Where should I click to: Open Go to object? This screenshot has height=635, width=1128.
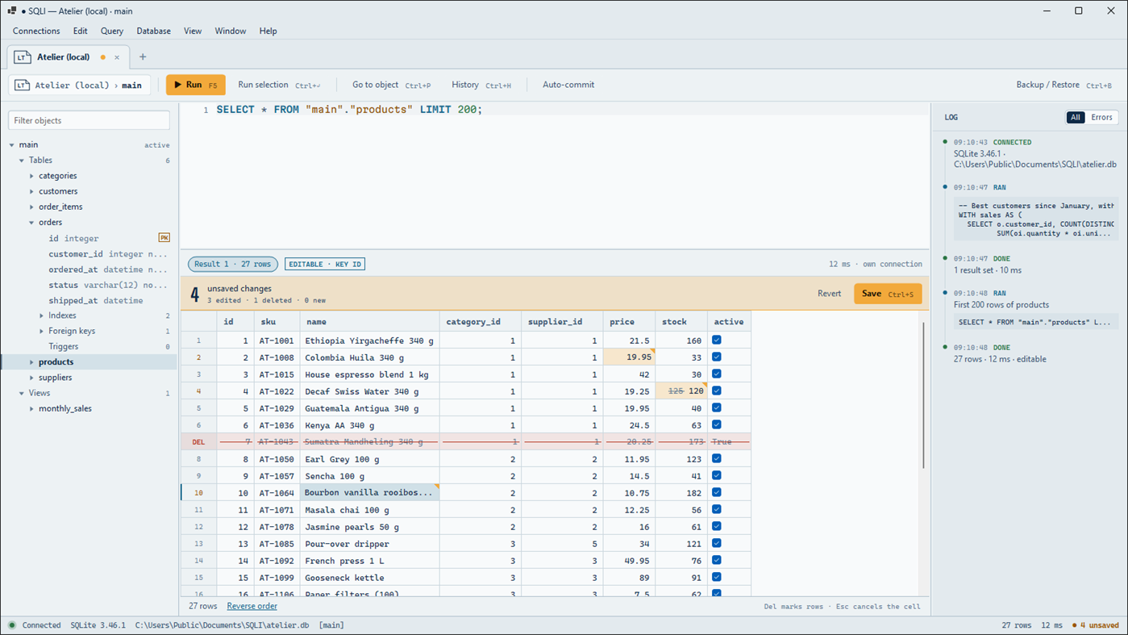[x=391, y=85]
